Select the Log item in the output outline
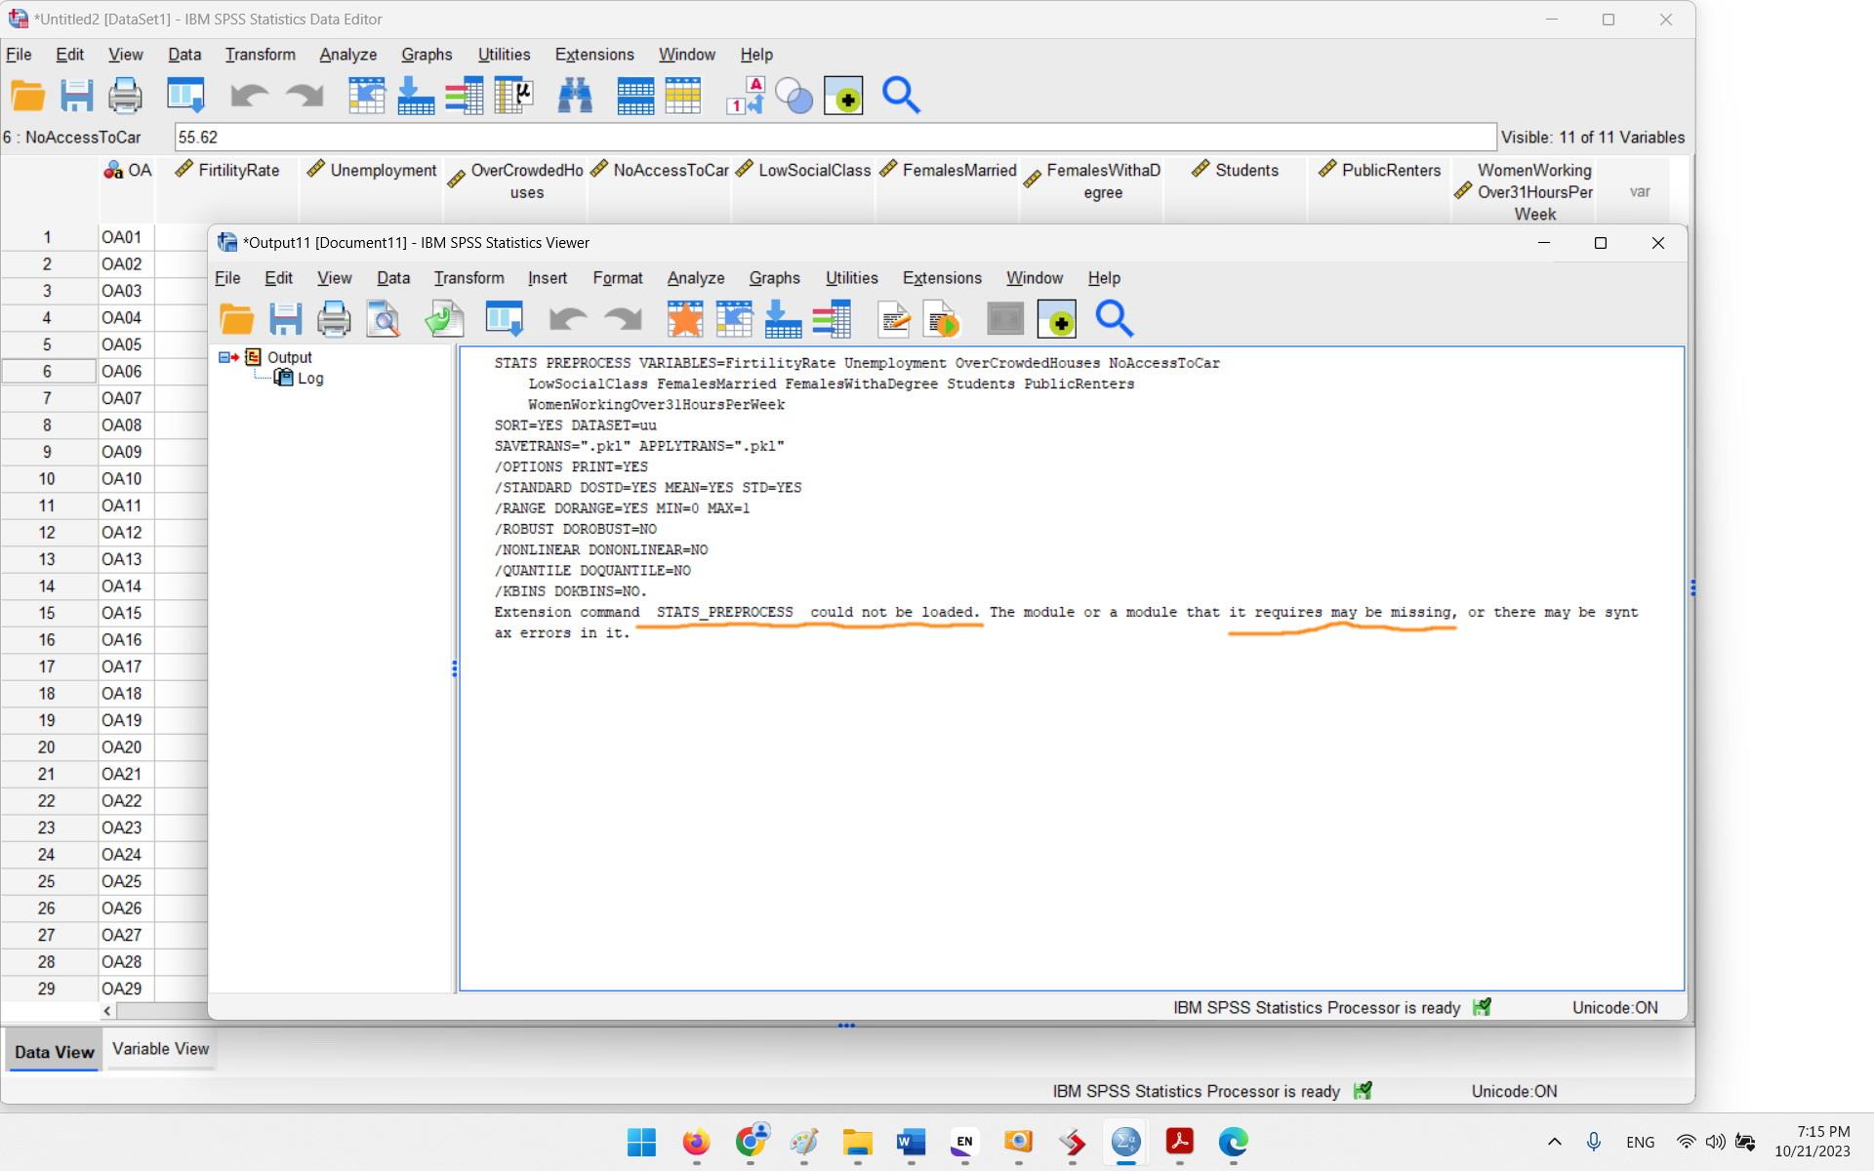The width and height of the screenshot is (1874, 1171). [x=309, y=378]
